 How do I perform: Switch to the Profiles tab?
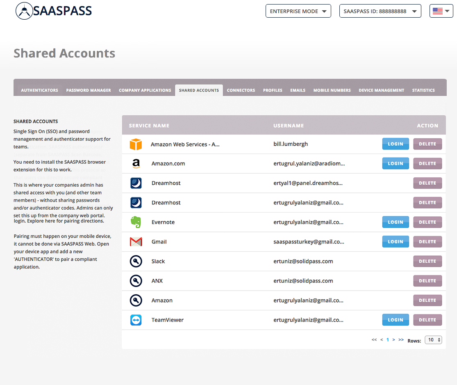[273, 90]
